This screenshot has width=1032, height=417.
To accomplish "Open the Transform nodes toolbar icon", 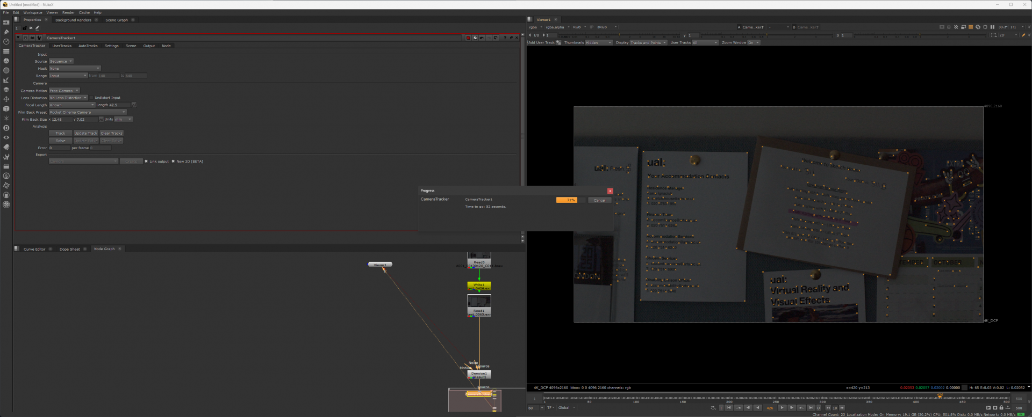I will tap(6, 99).
